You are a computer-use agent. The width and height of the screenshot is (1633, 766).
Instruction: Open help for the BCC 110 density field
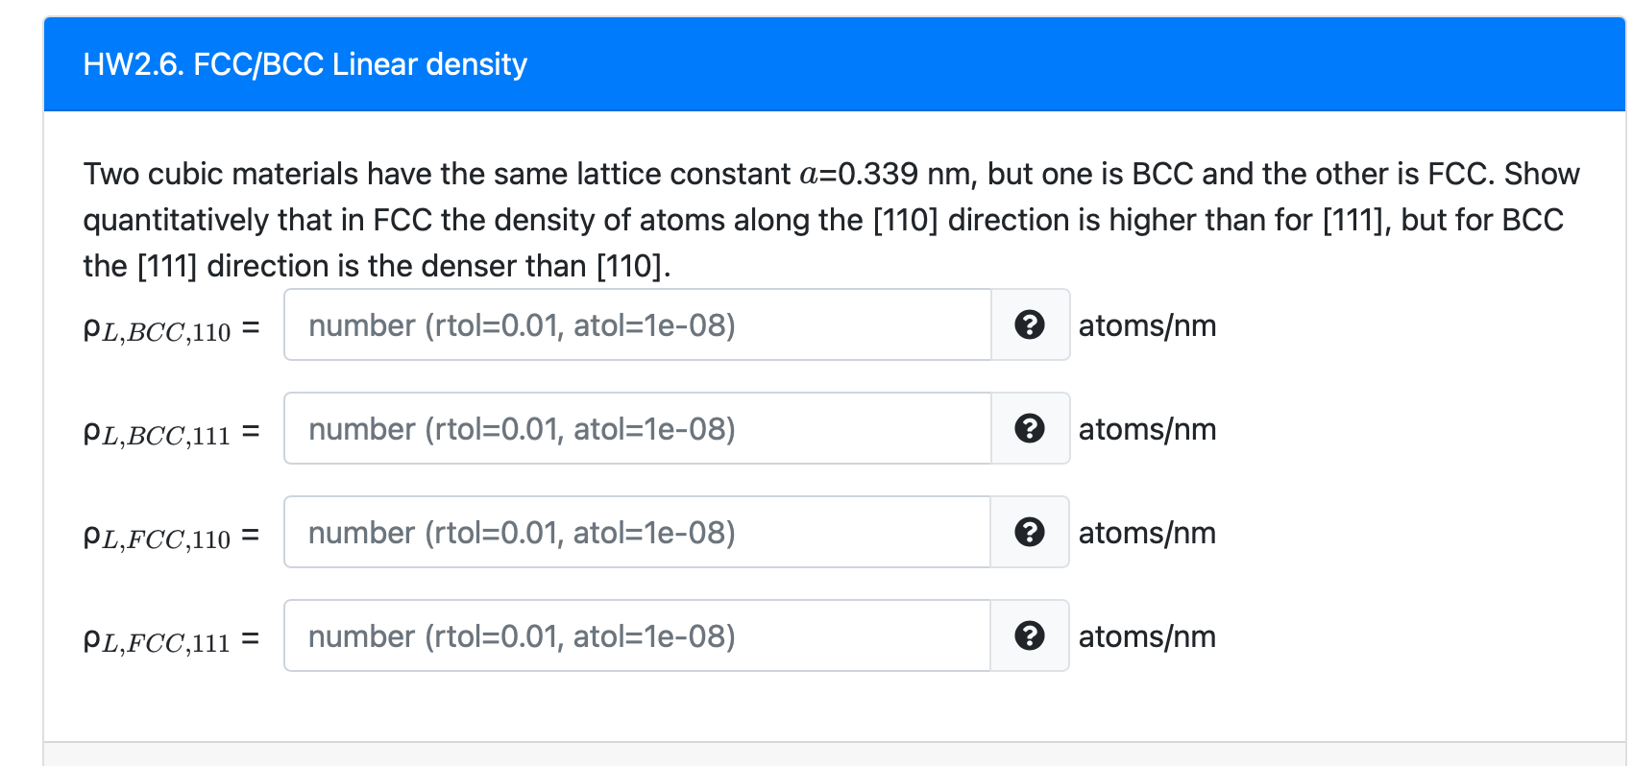(x=1030, y=324)
